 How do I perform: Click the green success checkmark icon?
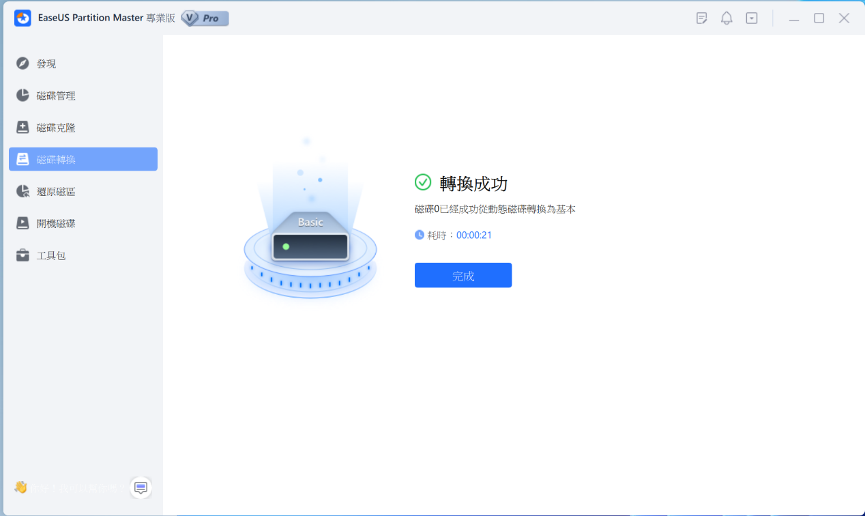coord(423,182)
